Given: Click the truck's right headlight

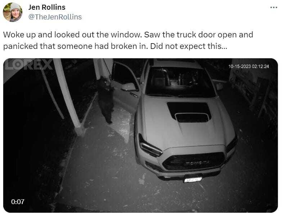Looking at the screenshot, I should [x=232, y=142].
